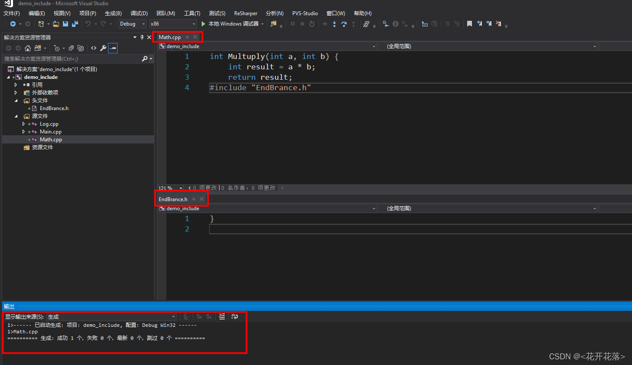Toggle pin on Math.cpp tab
Image resolution: width=632 pixels, height=365 pixels.
pyautogui.click(x=187, y=37)
